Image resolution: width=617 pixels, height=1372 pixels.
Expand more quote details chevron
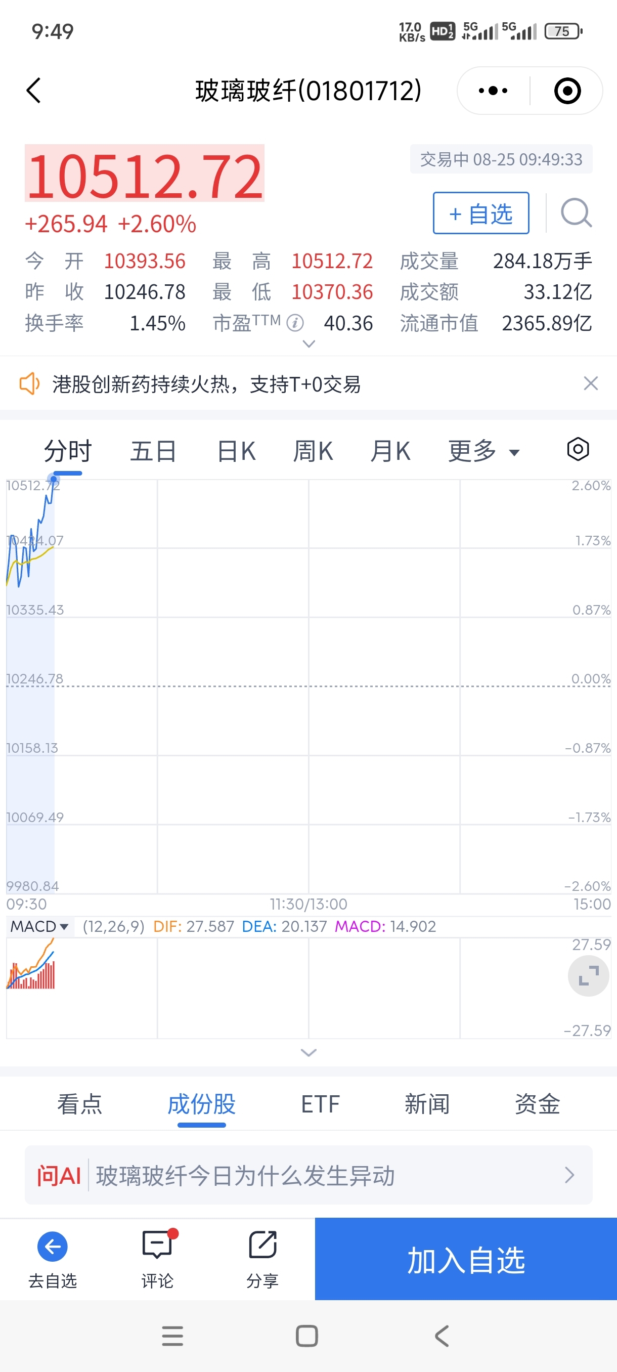(309, 344)
